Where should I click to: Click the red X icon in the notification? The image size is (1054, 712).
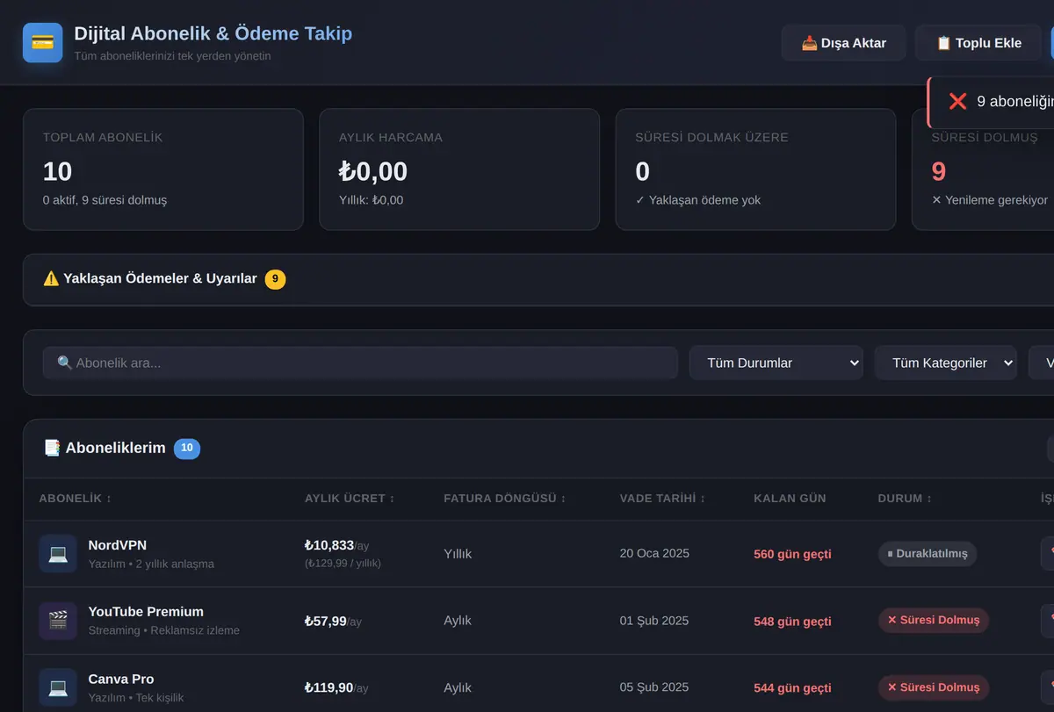pyautogui.click(x=958, y=101)
